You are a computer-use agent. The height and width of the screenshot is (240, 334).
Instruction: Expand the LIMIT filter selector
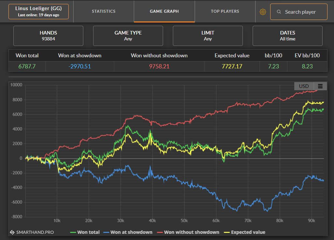coord(208,36)
